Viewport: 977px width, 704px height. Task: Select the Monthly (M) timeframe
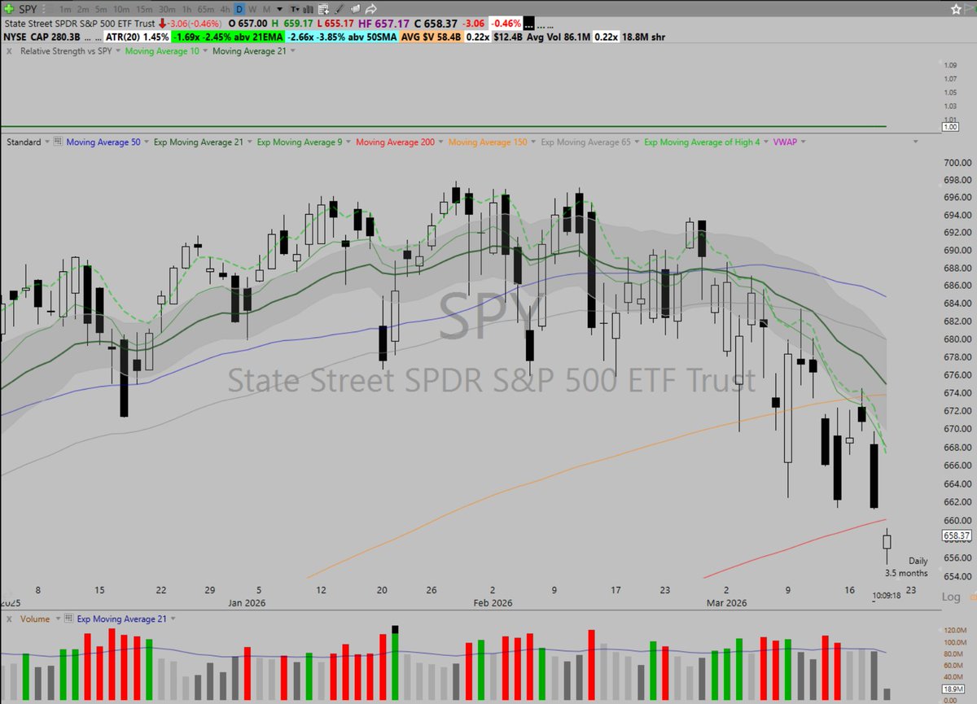click(265, 9)
